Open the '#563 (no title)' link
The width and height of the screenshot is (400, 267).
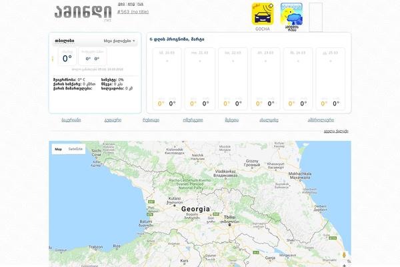[133, 11]
